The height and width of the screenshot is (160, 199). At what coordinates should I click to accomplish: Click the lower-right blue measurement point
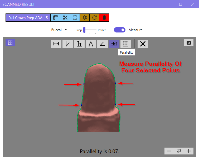point(115,104)
